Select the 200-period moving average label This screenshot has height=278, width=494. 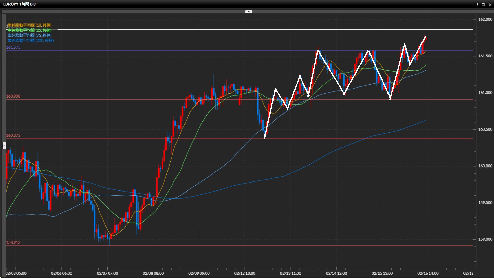coord(31,41)
